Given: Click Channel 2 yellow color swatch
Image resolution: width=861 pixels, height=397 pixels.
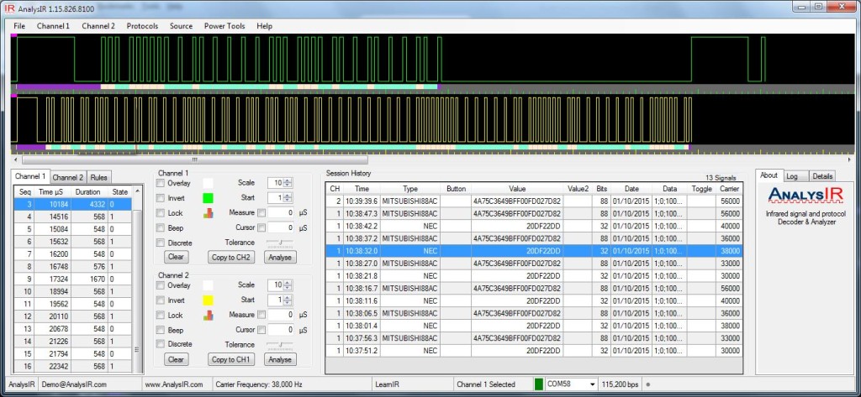Looking at the screenshot, I should 209,300.
